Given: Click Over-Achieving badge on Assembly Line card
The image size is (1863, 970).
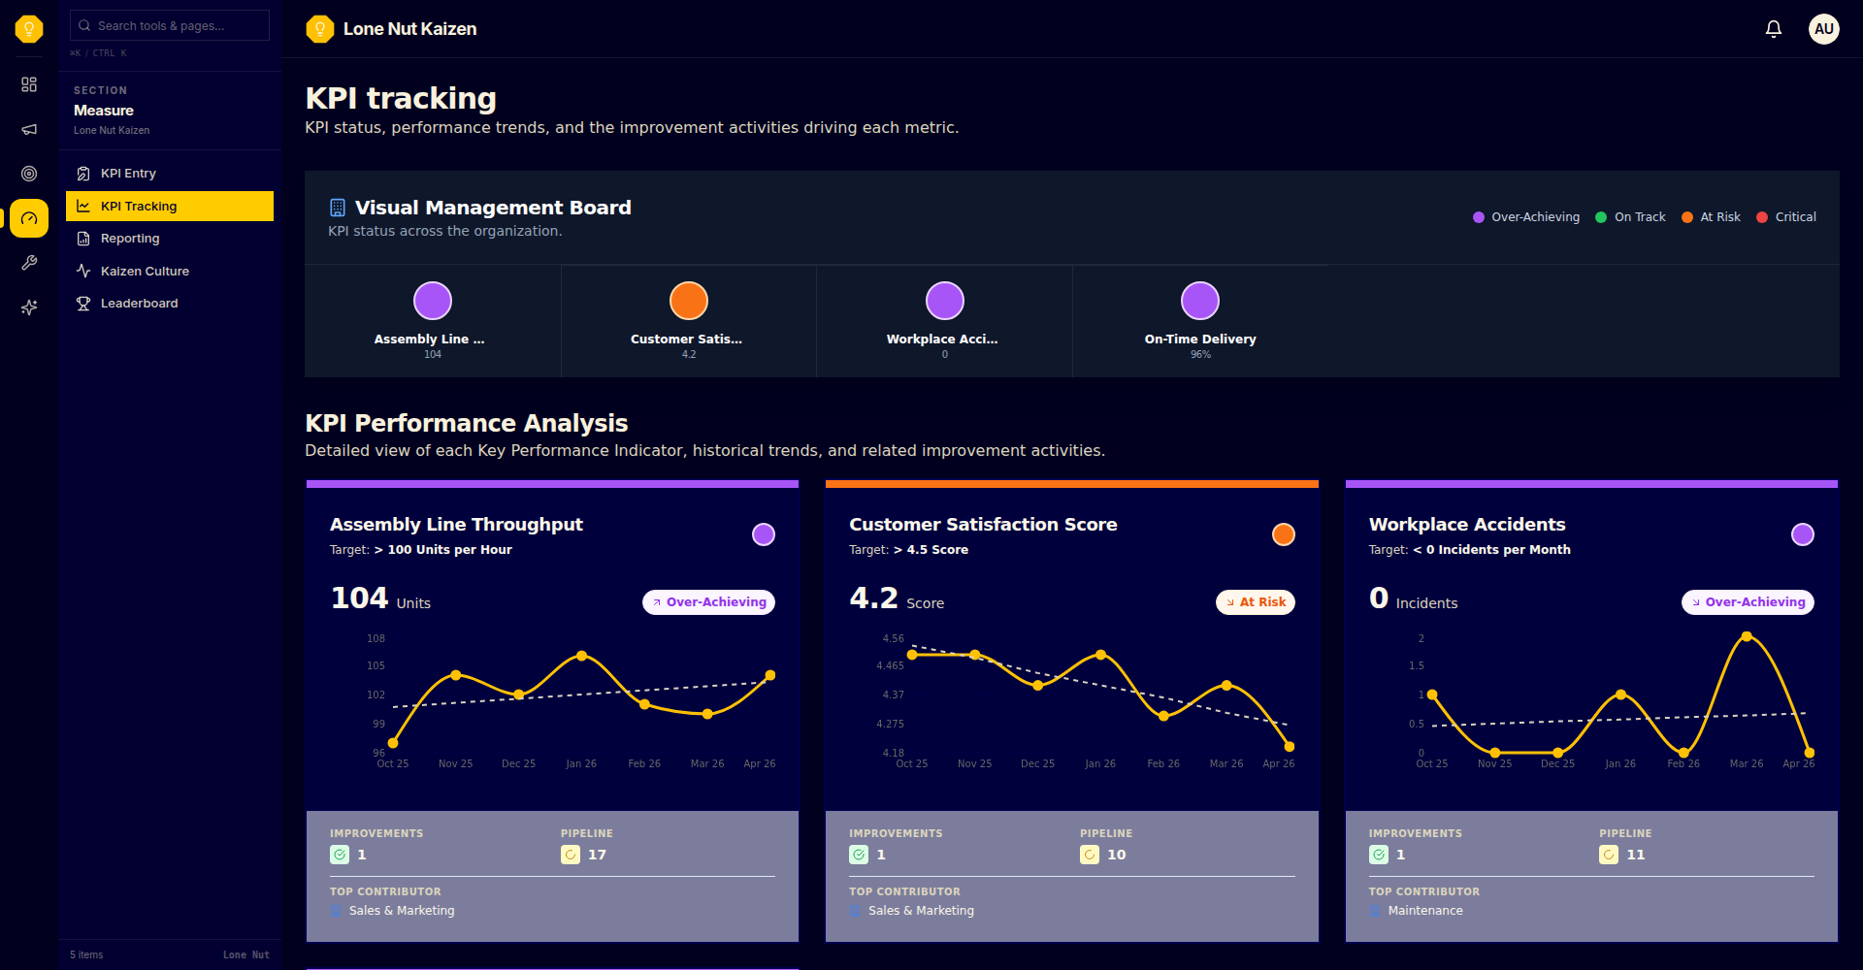Looking at the screenshot, I should [x=708, y=602].
